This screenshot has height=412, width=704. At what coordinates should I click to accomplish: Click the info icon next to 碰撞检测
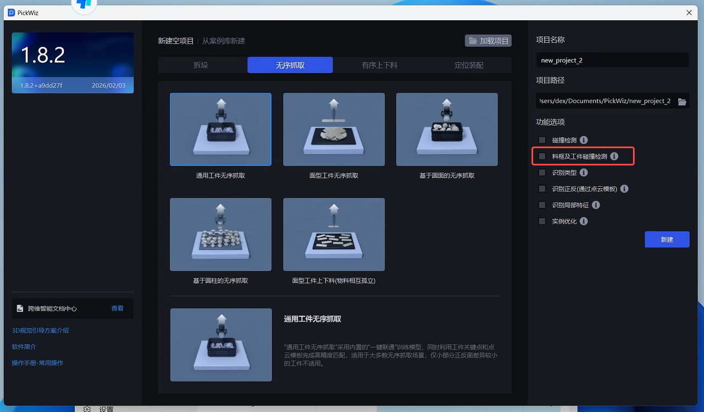click(584, 140)
